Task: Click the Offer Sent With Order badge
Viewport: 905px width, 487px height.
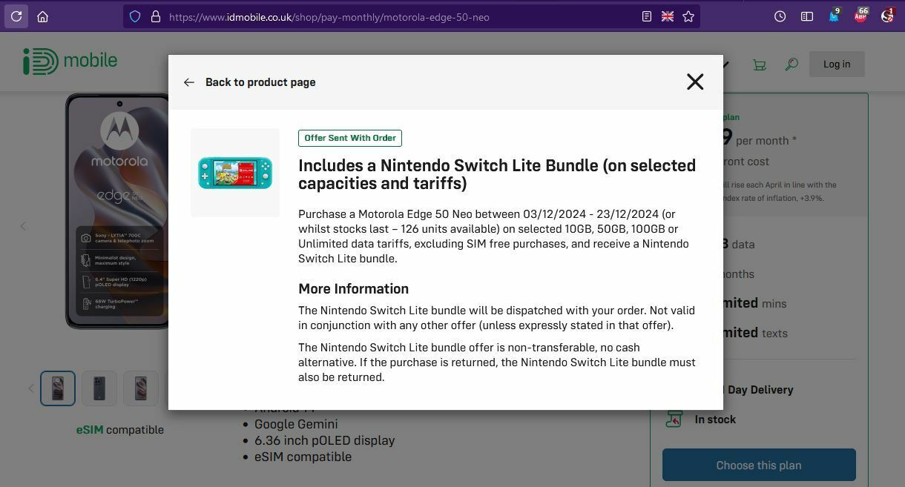Action: click(350, 138)
